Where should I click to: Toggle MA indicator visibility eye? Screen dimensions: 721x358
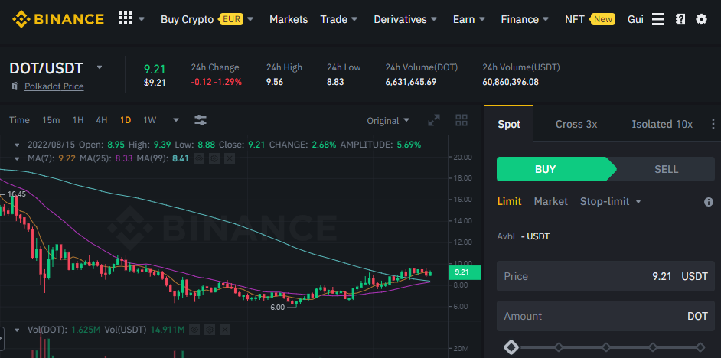pos(199,158)
